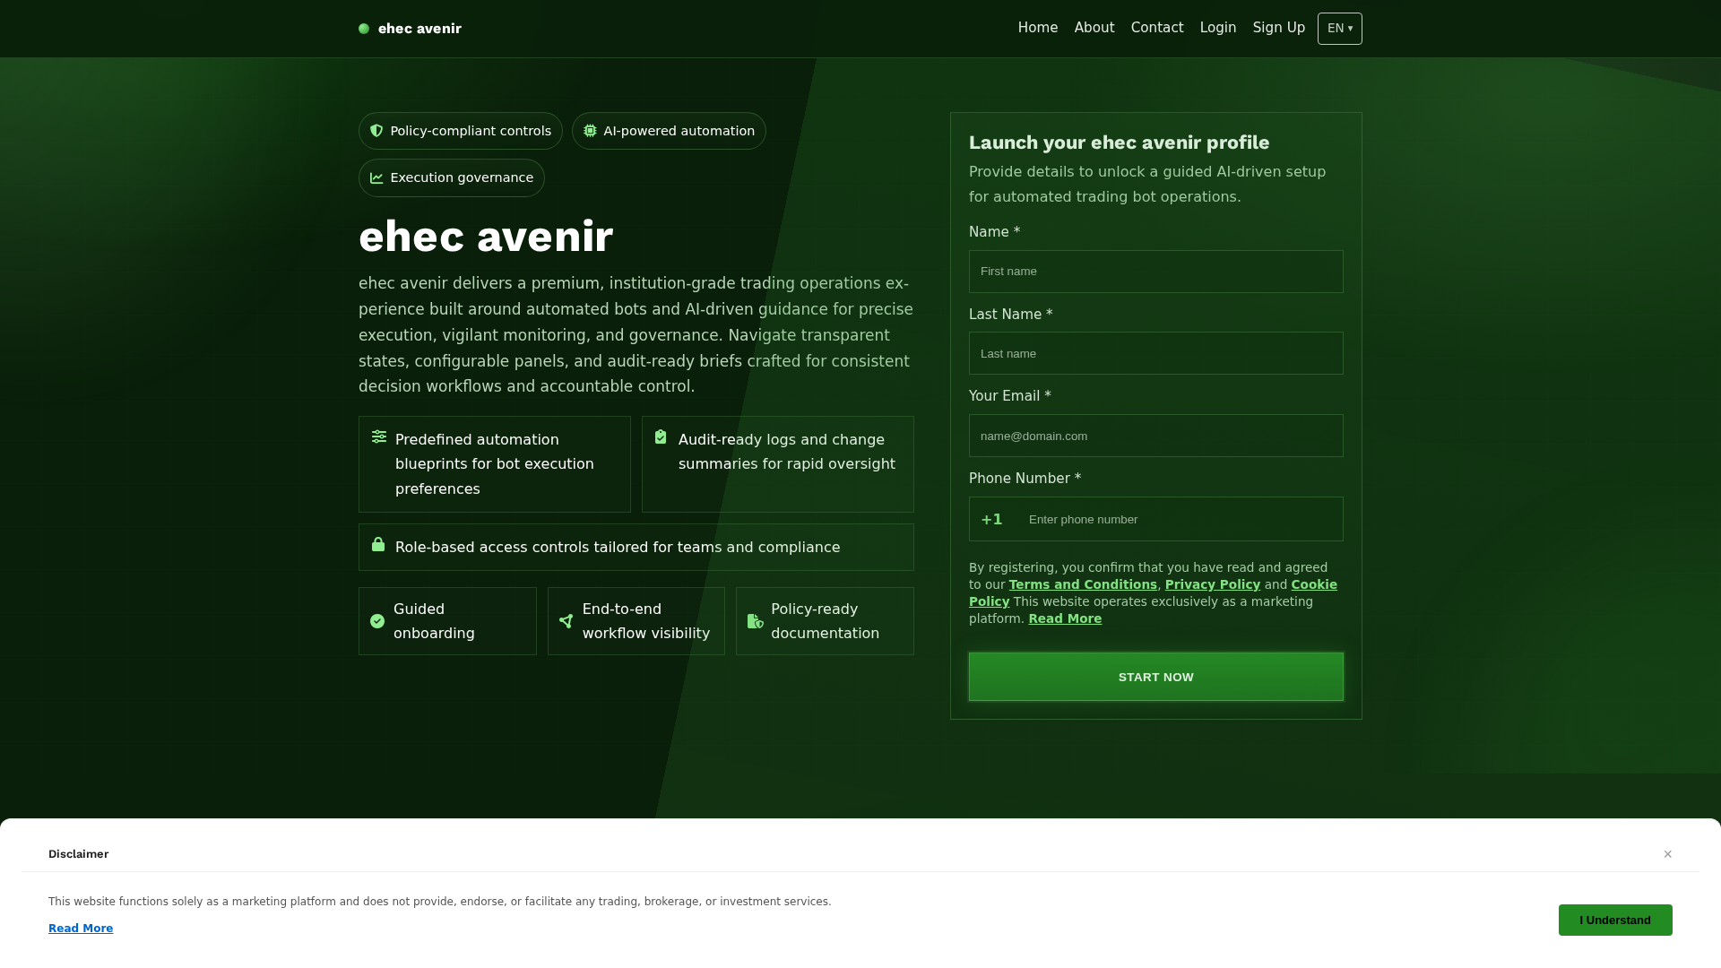
Task: Click the sliders icon beside Predefined automation blueprints
Action: pos(379,436)
